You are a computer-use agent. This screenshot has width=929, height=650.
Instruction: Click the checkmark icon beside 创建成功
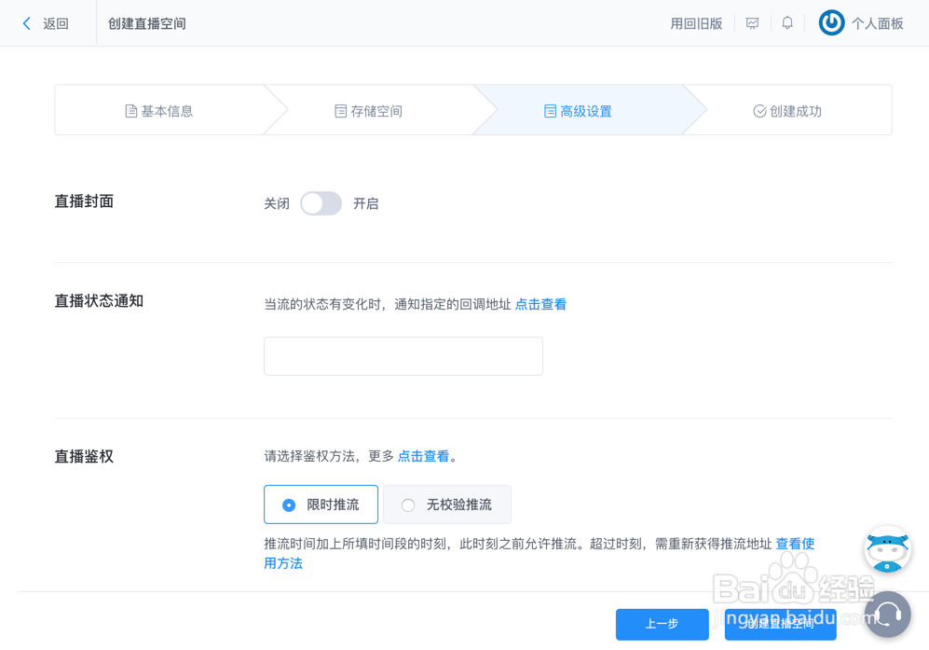coord(759,109)
